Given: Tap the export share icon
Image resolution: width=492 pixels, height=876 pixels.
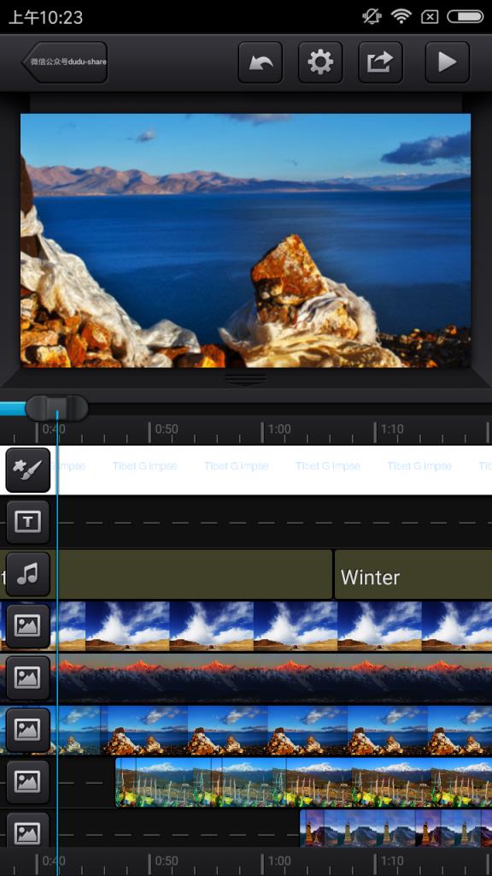Looking at the screenshot, I should [380, 62].
